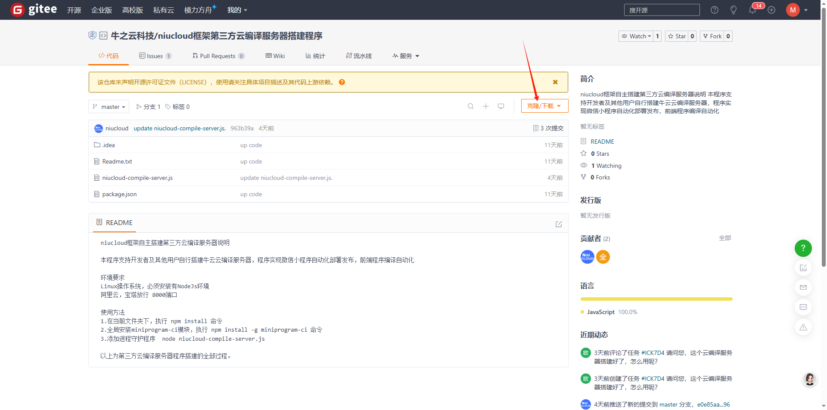Click the mail envelope icon on sidebar

[x=803, y=287]
